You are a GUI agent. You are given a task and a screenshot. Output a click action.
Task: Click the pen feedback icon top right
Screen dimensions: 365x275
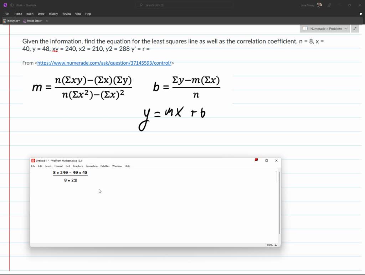(329, 5)
